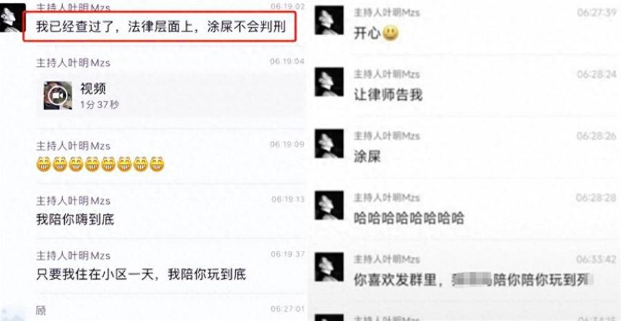Click the row of grinning emojis
This screenshot has height=321, width=621.
(x=100, y=164)
